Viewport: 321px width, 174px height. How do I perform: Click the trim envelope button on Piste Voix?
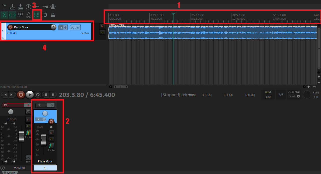coord(75,27)
